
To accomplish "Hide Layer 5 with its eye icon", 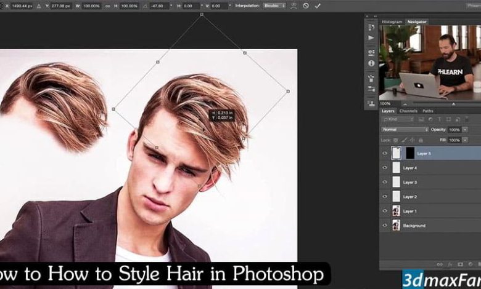I will pyautogui.click(x=385, y=153).
